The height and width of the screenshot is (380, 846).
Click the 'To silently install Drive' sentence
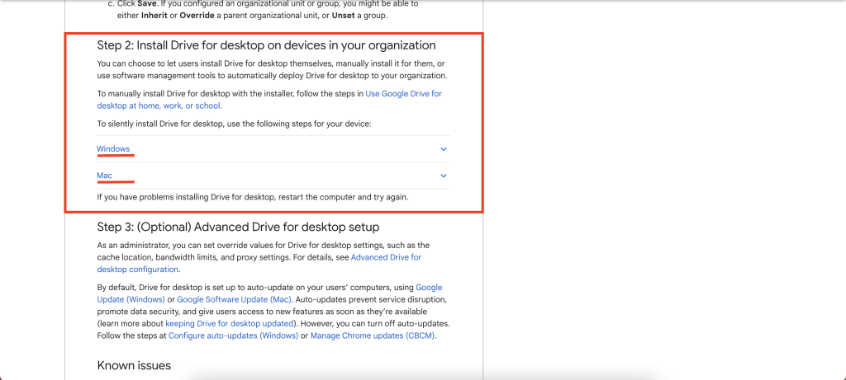234,124
